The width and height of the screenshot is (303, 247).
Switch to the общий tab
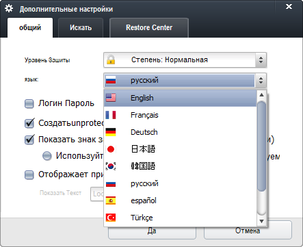(30, 27)
